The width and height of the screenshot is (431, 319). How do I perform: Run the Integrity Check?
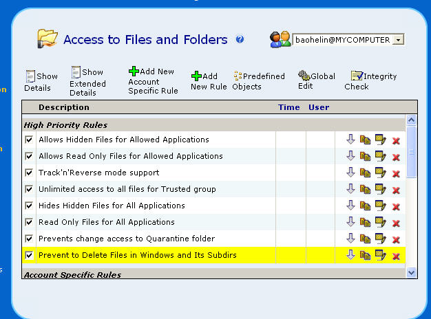pyautogui.click(x=366, y=81)
